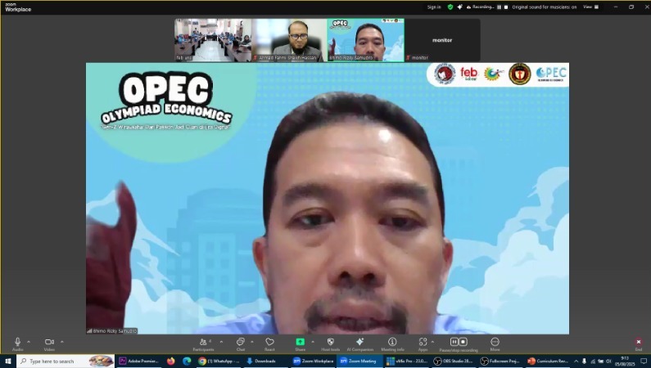The image size is (651, 368).
Task: Open the React heart menu
Action: [269, 343]
